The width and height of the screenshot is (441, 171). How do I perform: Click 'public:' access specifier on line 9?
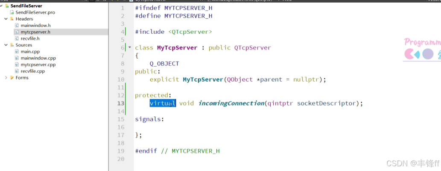[148, 71]
